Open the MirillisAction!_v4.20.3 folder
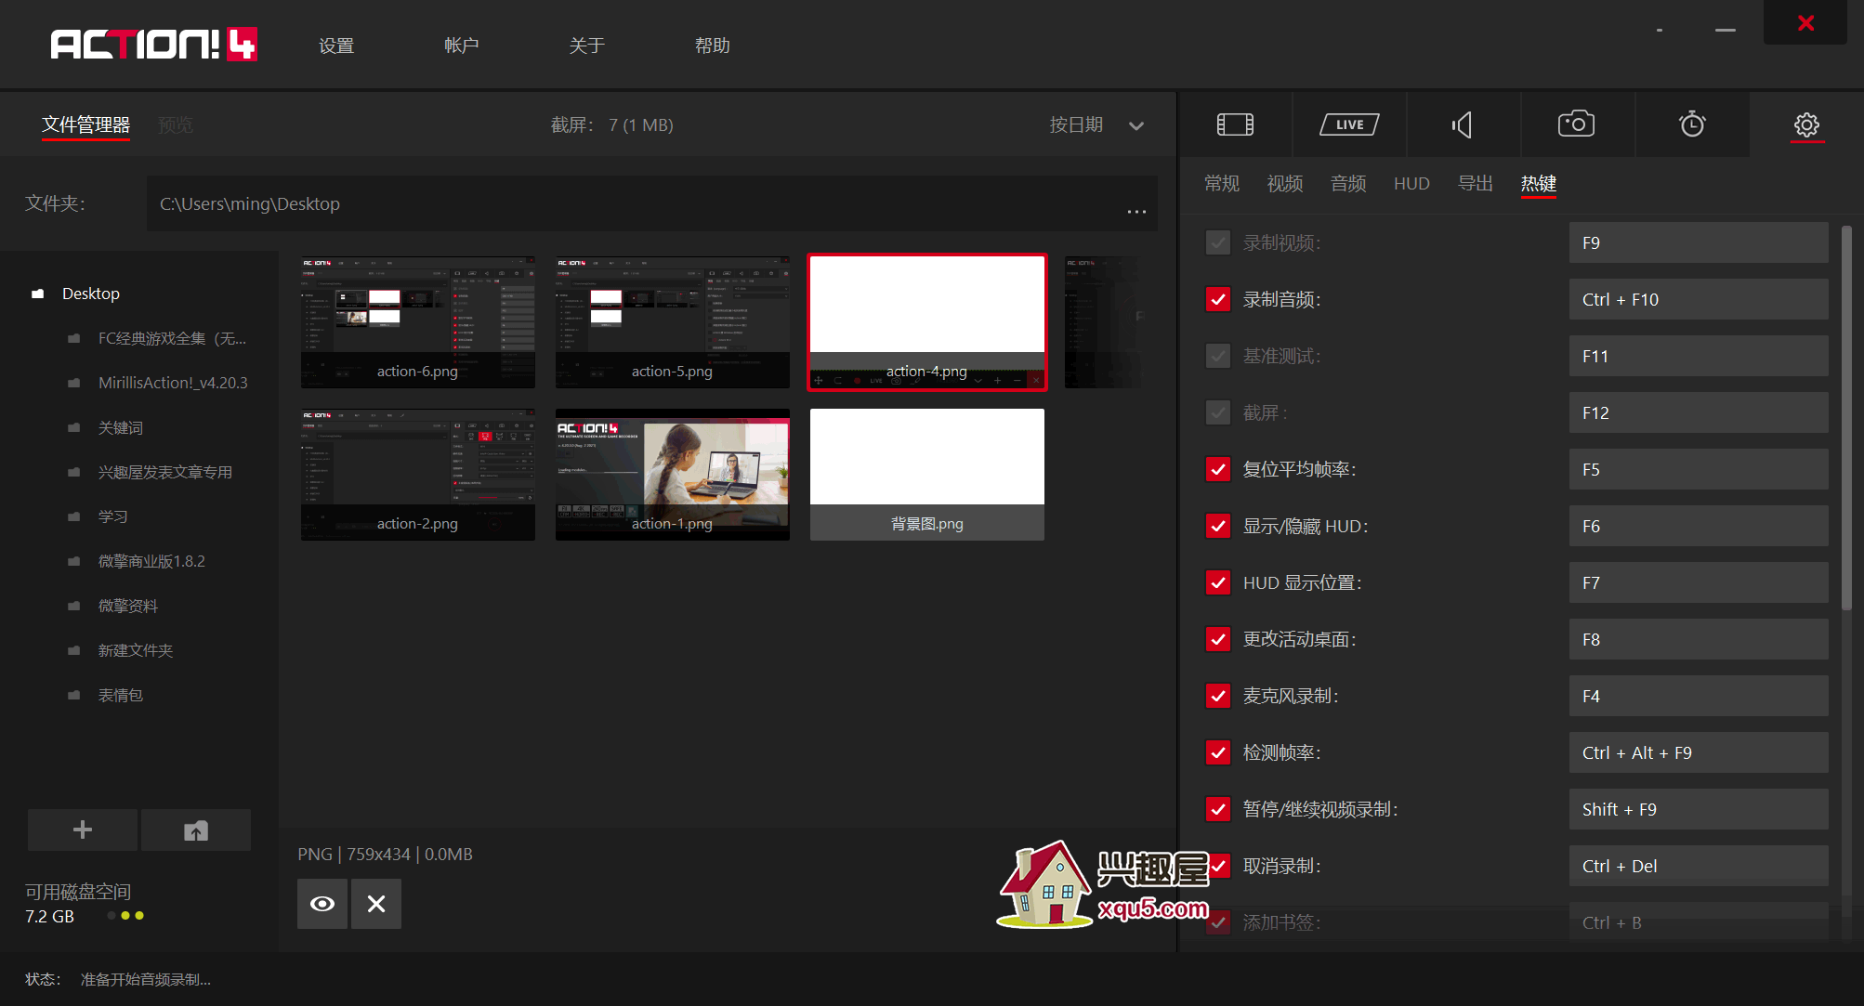1864x1006 pixels. click(x=173, y=383)
